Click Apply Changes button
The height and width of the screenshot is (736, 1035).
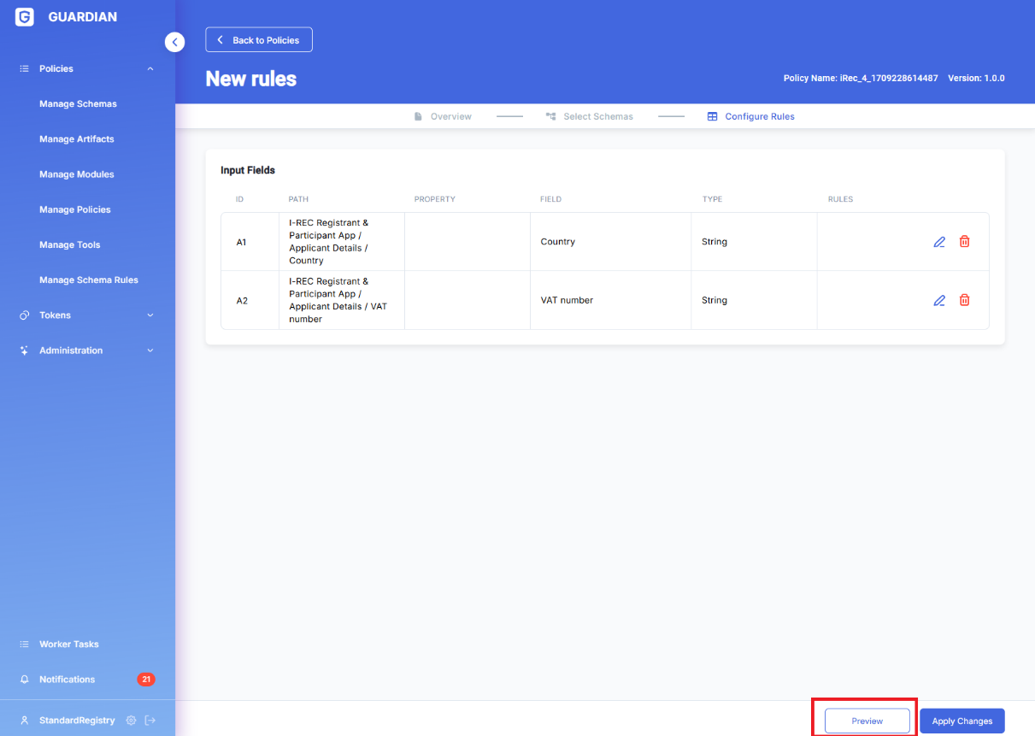pyautogui.click(x=961, y=721)
